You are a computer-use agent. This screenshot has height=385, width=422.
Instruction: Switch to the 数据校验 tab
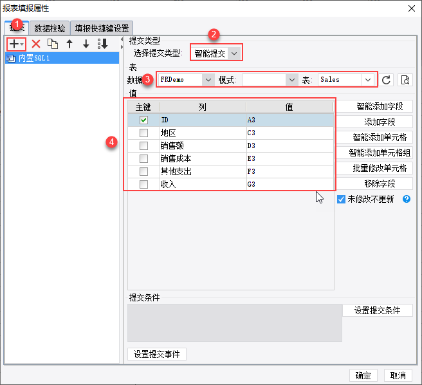pos(50,28)
